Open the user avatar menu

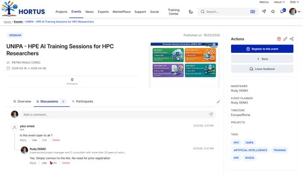point(295,12)
